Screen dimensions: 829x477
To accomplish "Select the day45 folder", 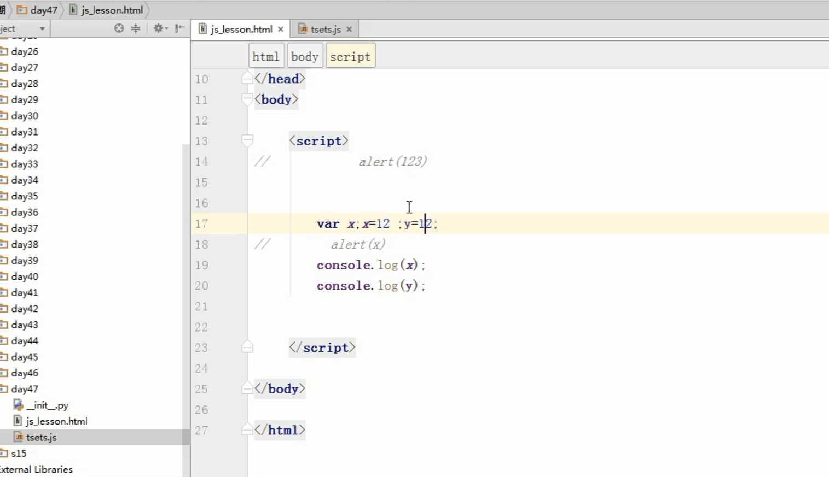I will click(24, 357).
